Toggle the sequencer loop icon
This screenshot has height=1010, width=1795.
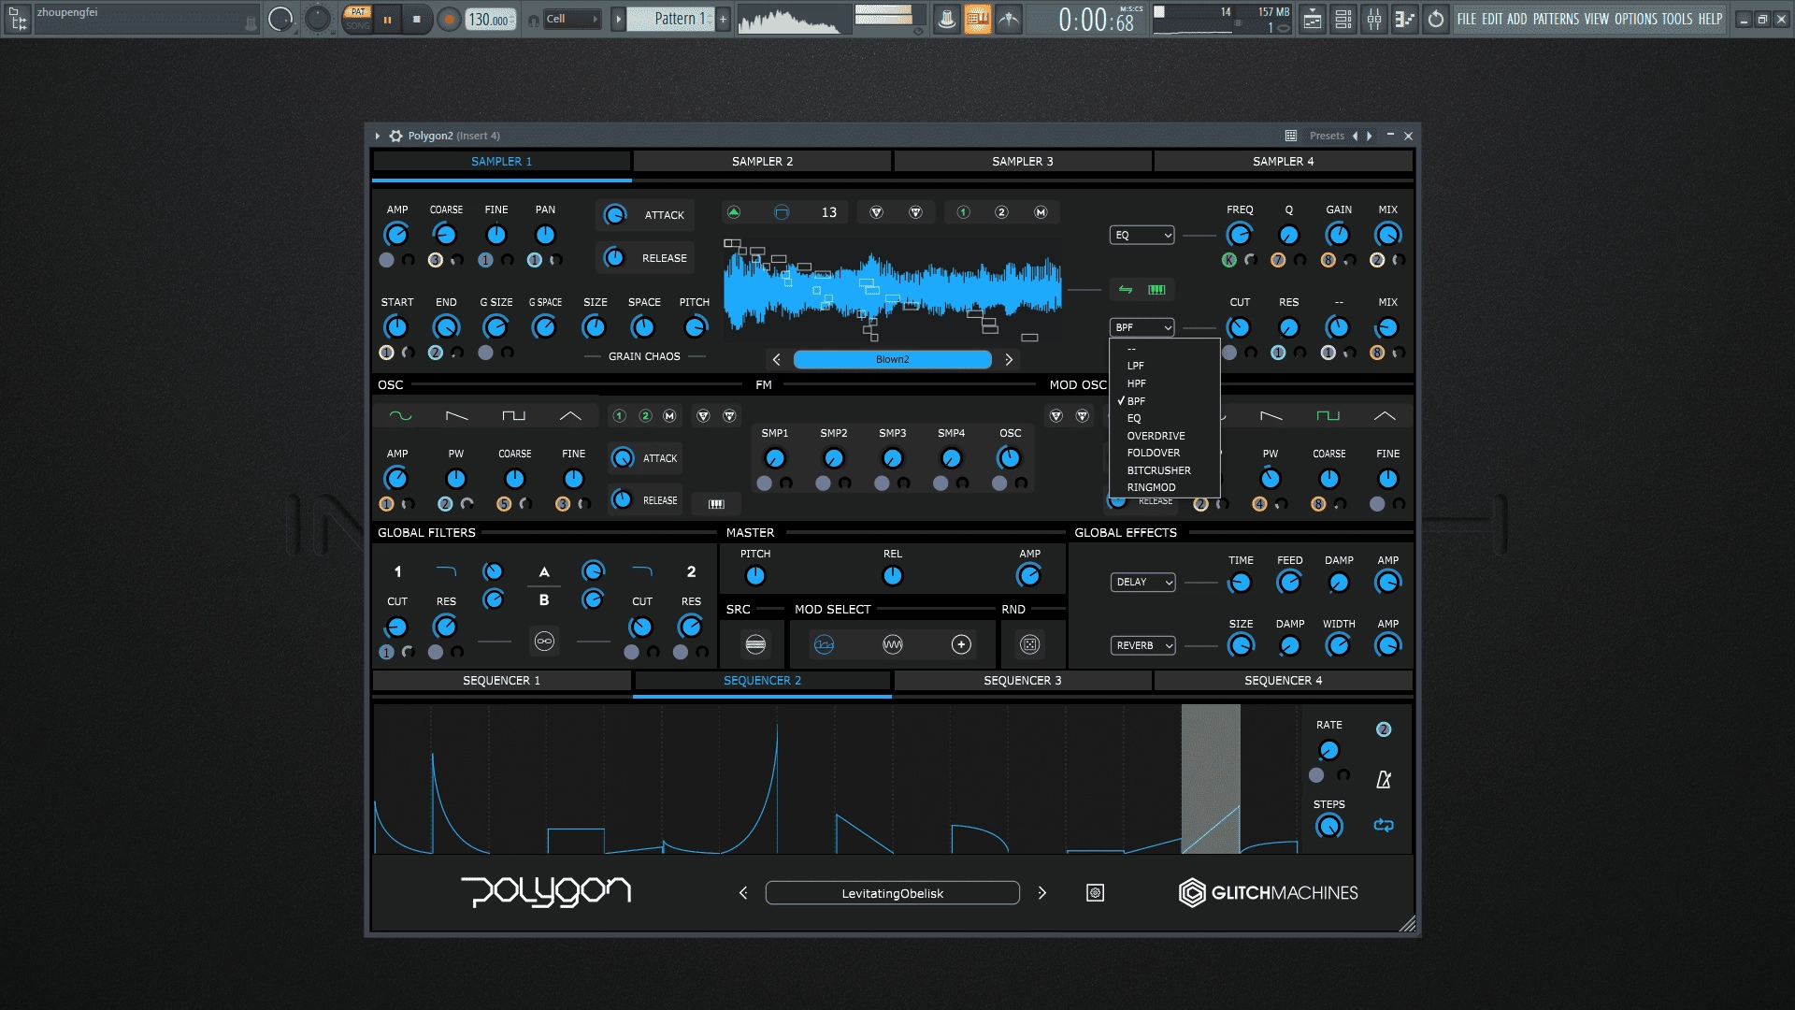point(1384,825)
